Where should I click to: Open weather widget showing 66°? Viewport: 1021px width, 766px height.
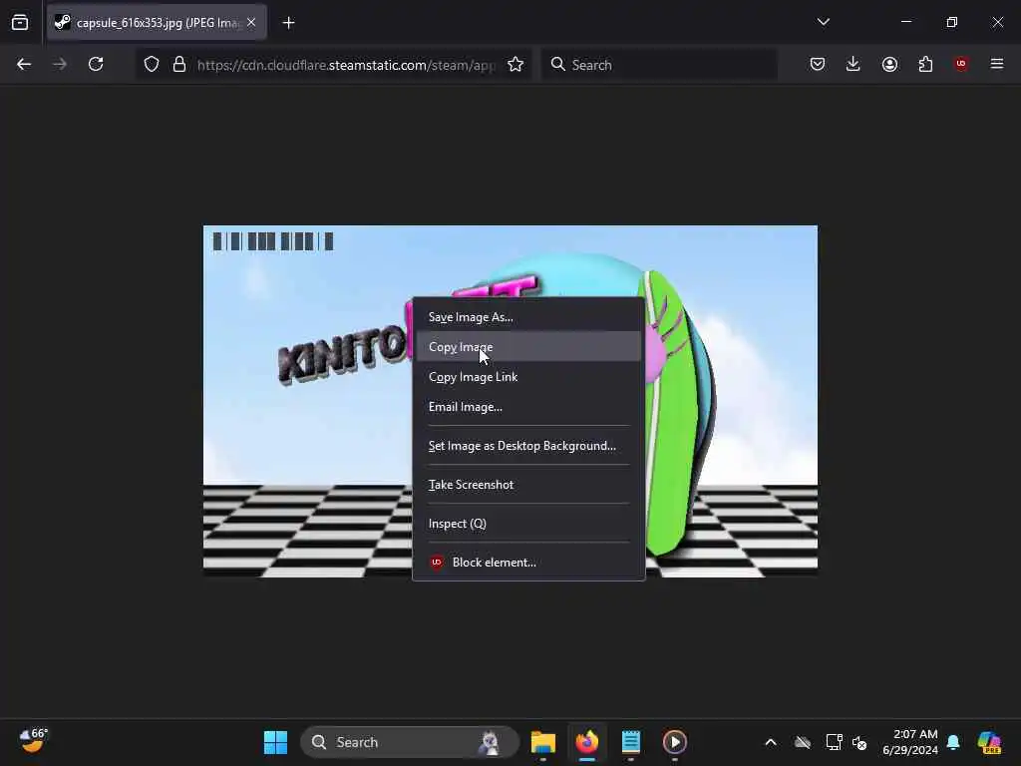point(33,741)
